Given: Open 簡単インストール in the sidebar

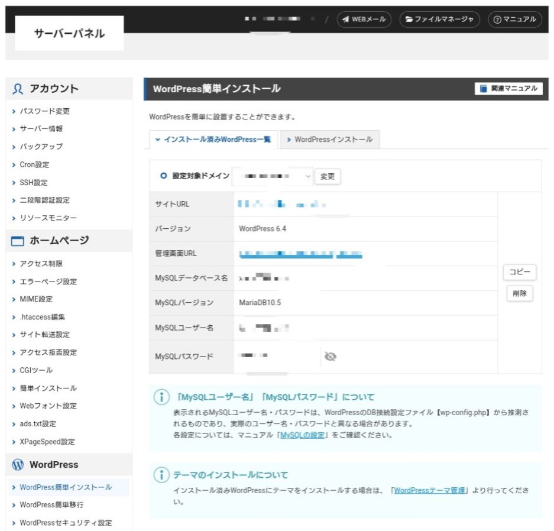Looking at the screenshot, I should (x=48, y=388).
